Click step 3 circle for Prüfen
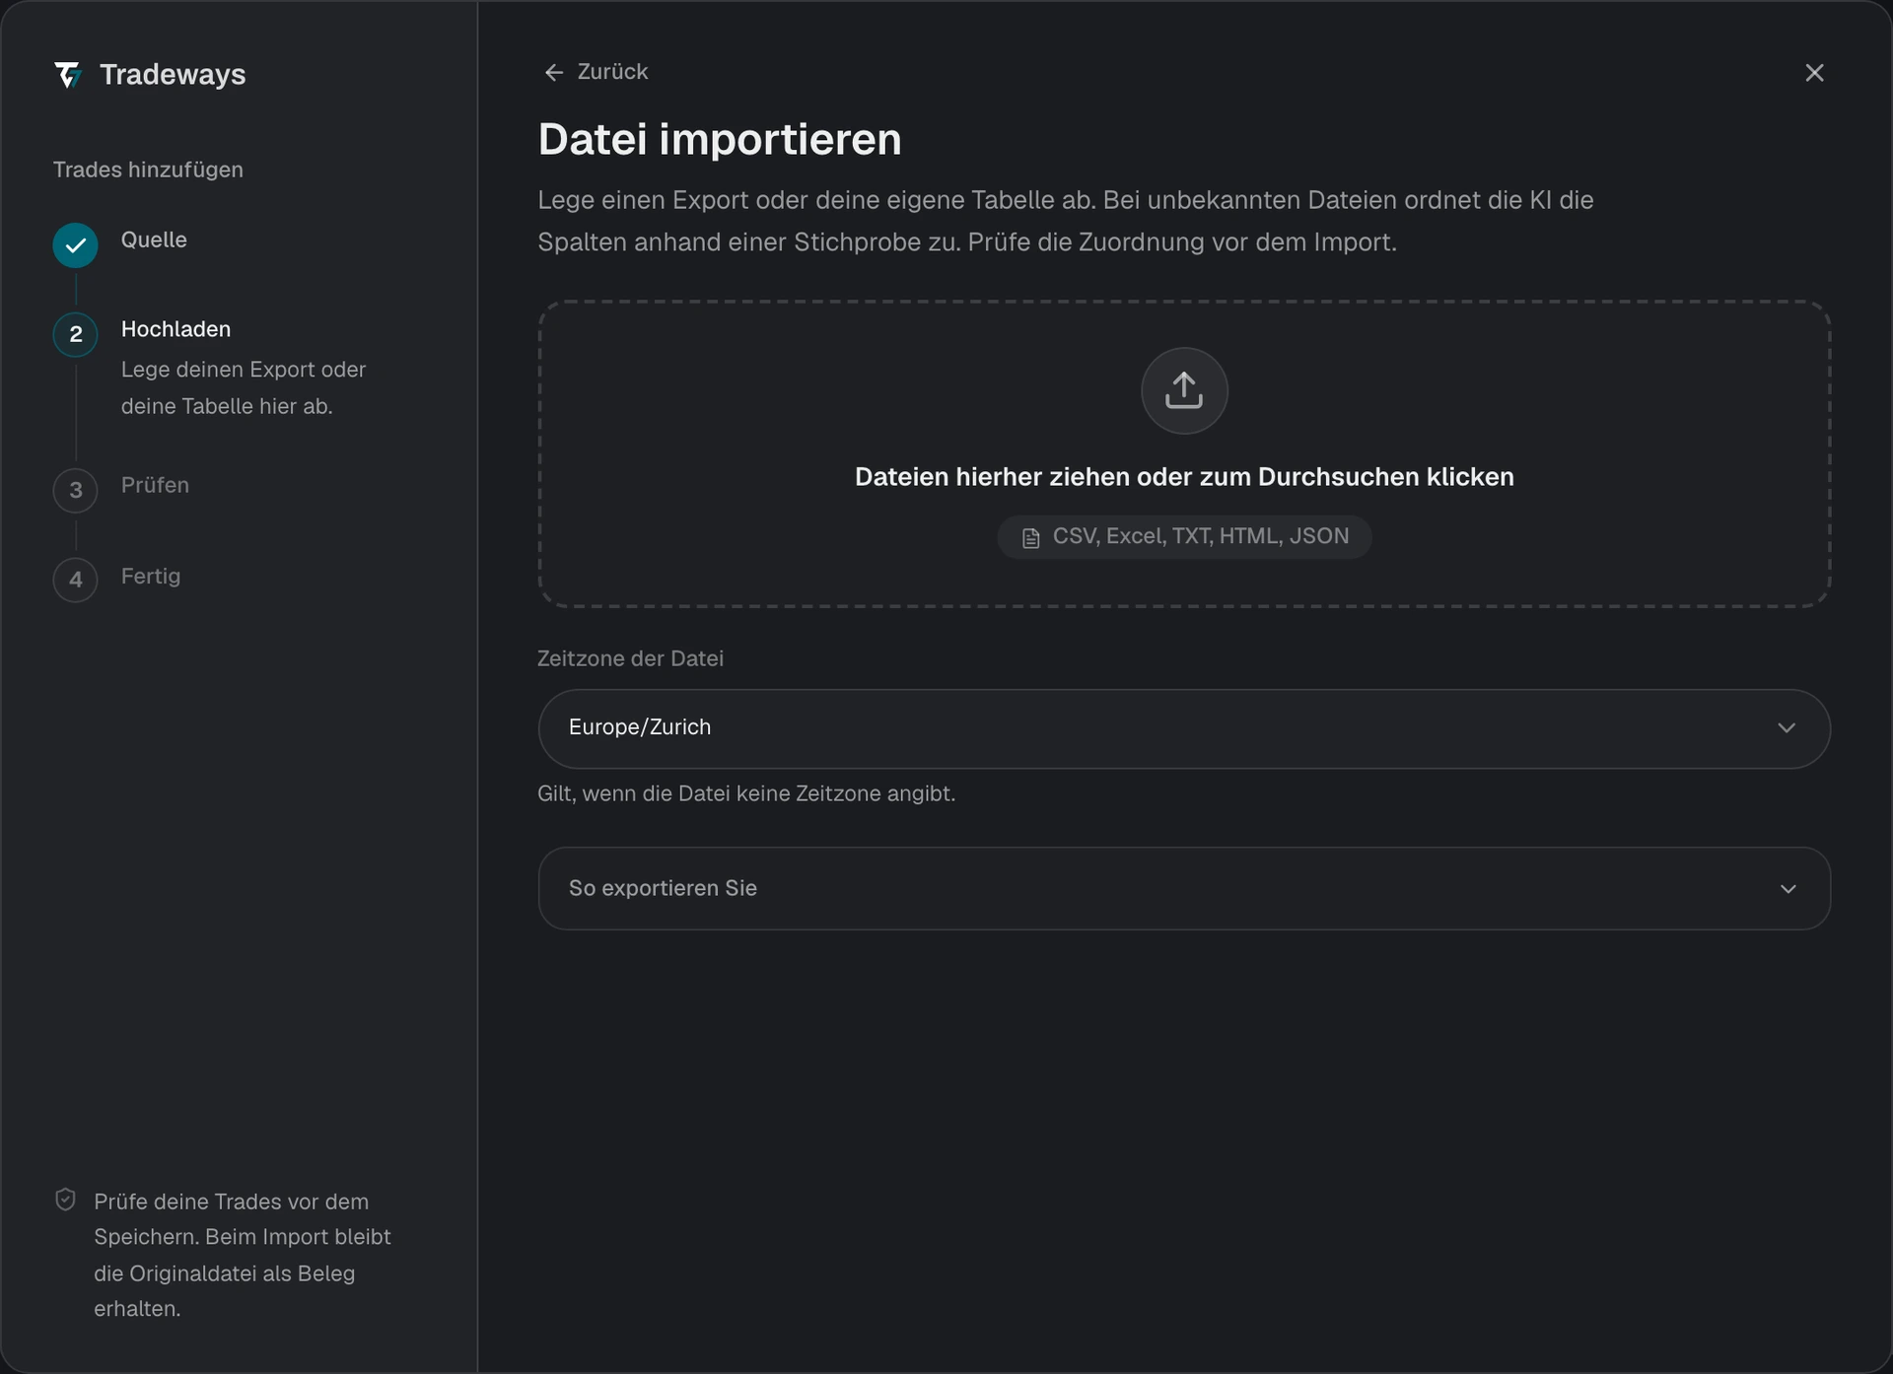1893x1374 pixels. [75, 490]
